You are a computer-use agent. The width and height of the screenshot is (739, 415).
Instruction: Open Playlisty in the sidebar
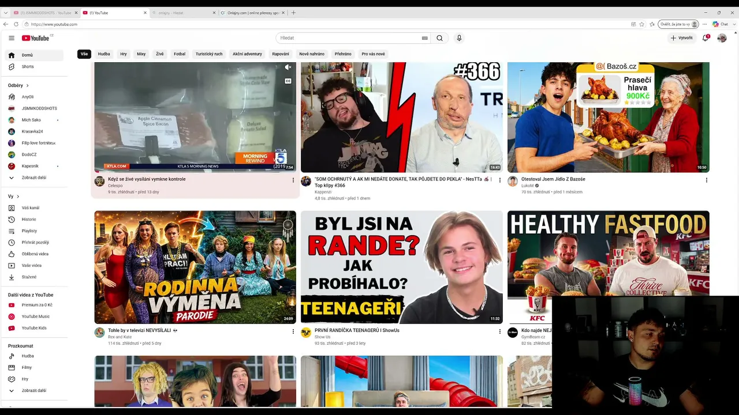coord(34,231)
